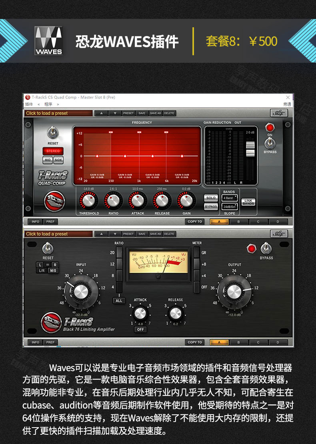Image resolution: width=316 pixels, height=444 pixels.
Task: Click next preset down arrow in Quad-Comp
Action: click(x=114, y=113)
